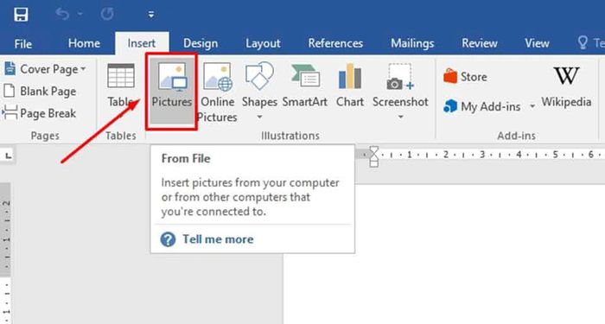
Task: Click the Undo arrow icon
Action: pyautogui.click(x=62, y=15)
